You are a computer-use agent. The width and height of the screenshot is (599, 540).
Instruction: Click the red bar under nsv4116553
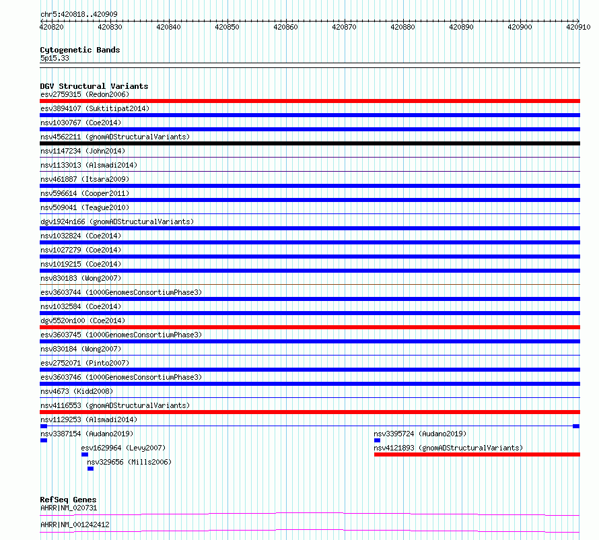click(310, 412)
